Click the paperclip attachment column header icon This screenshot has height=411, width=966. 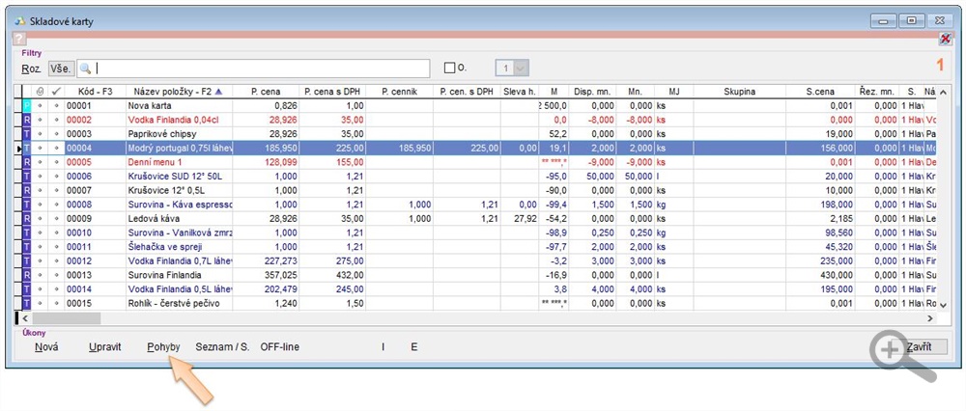(x=41, y=92)
